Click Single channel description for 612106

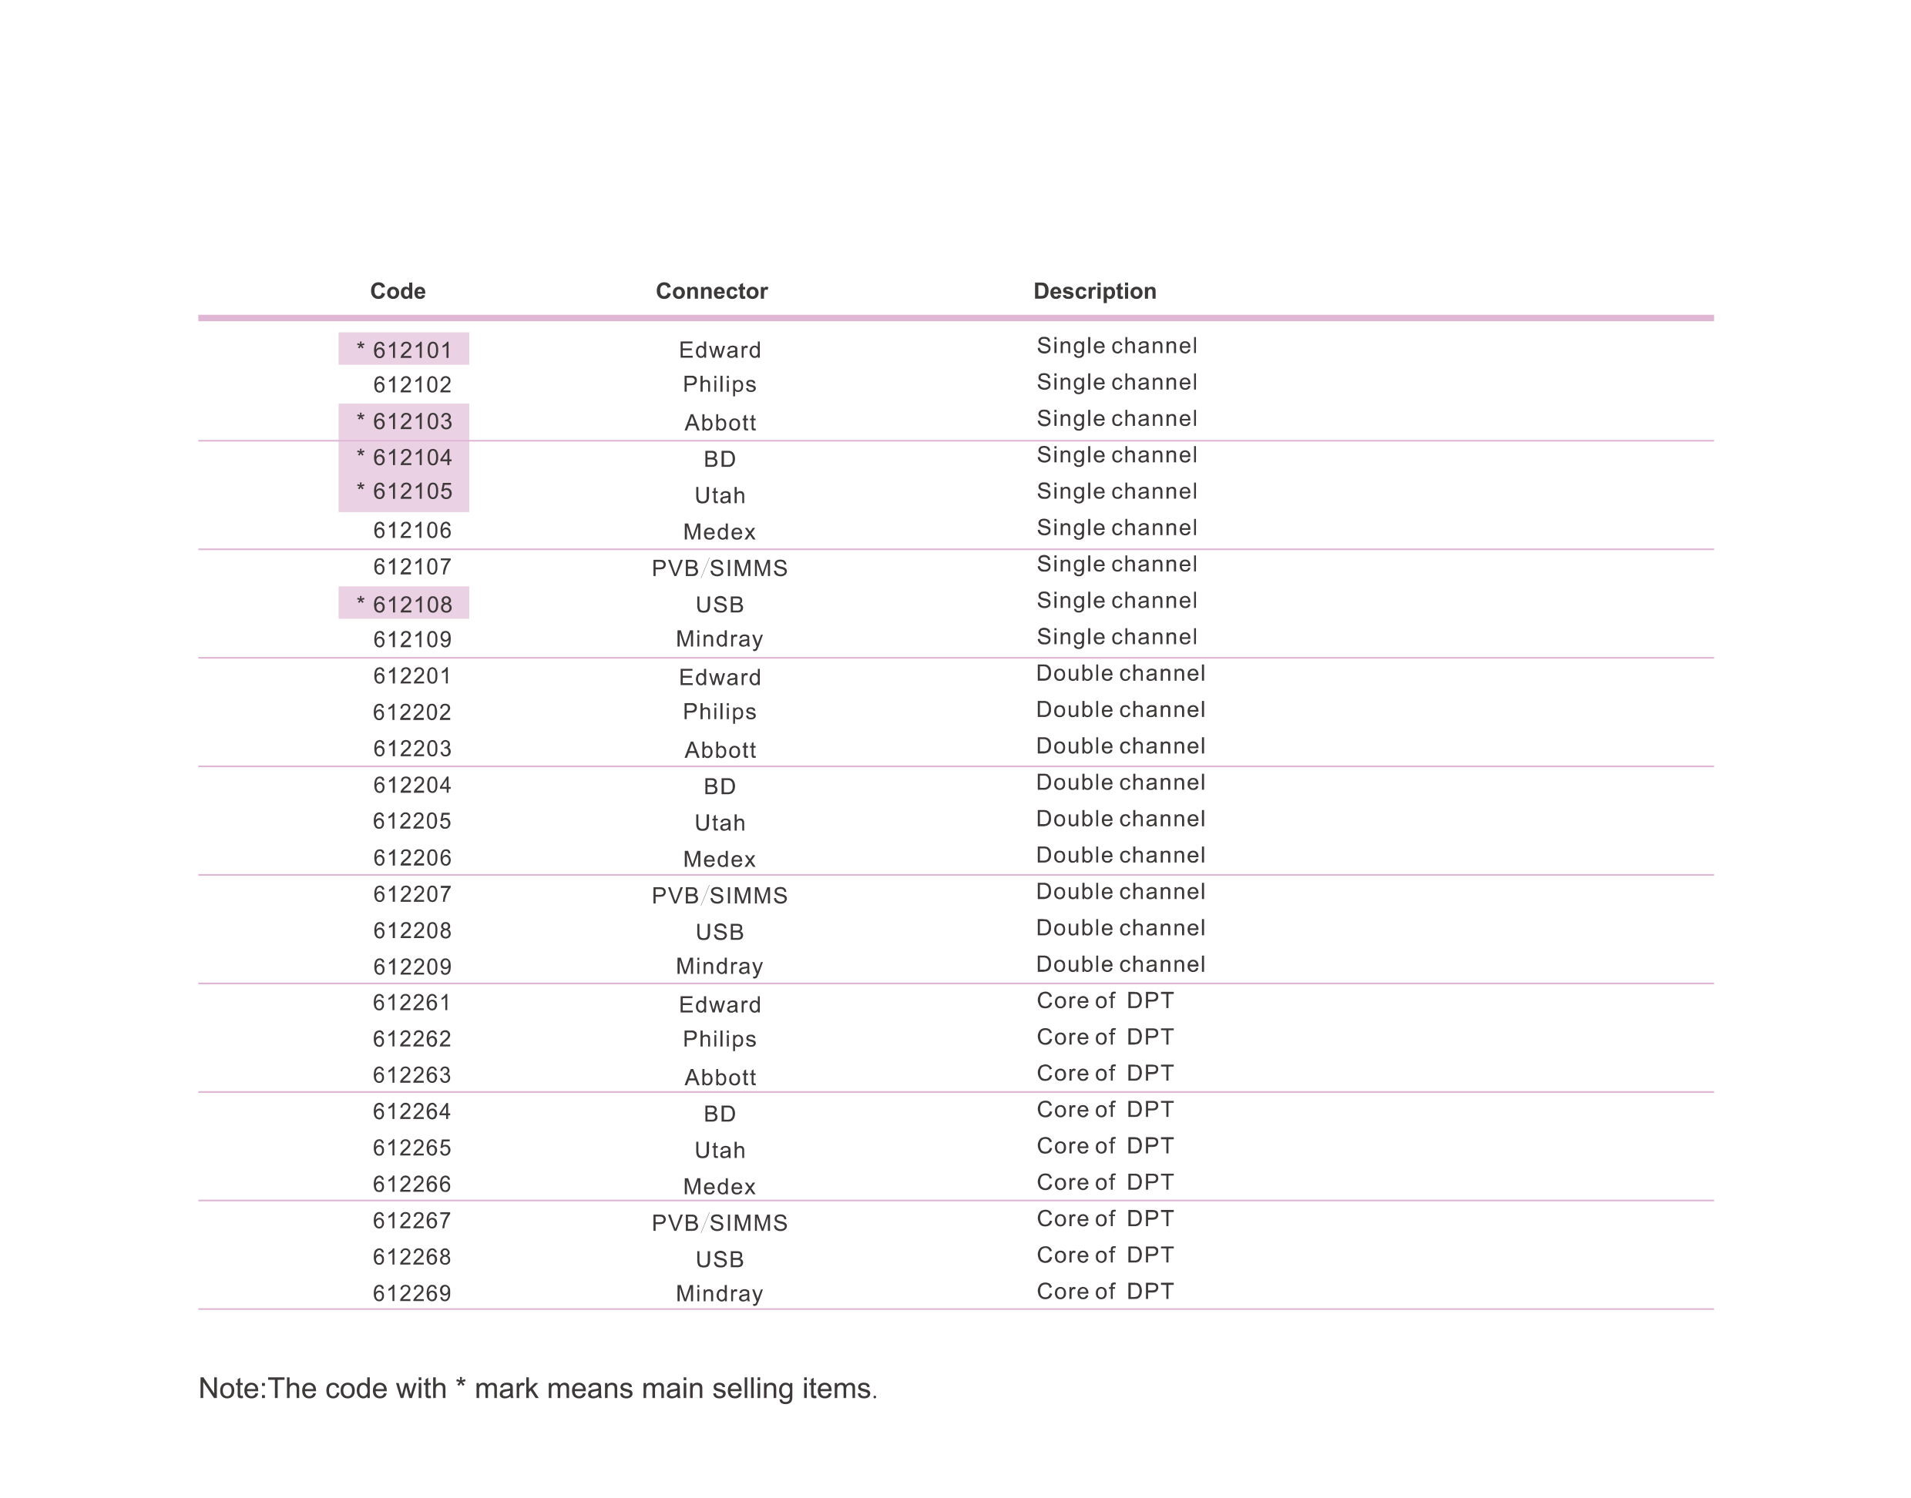tap(1116, 528)
